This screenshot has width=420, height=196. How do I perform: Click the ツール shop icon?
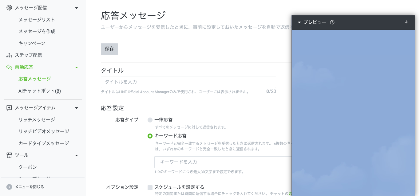[9, 155]
